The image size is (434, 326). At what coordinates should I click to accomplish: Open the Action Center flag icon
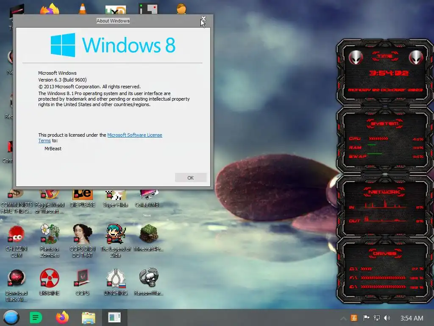coord(366,318)
